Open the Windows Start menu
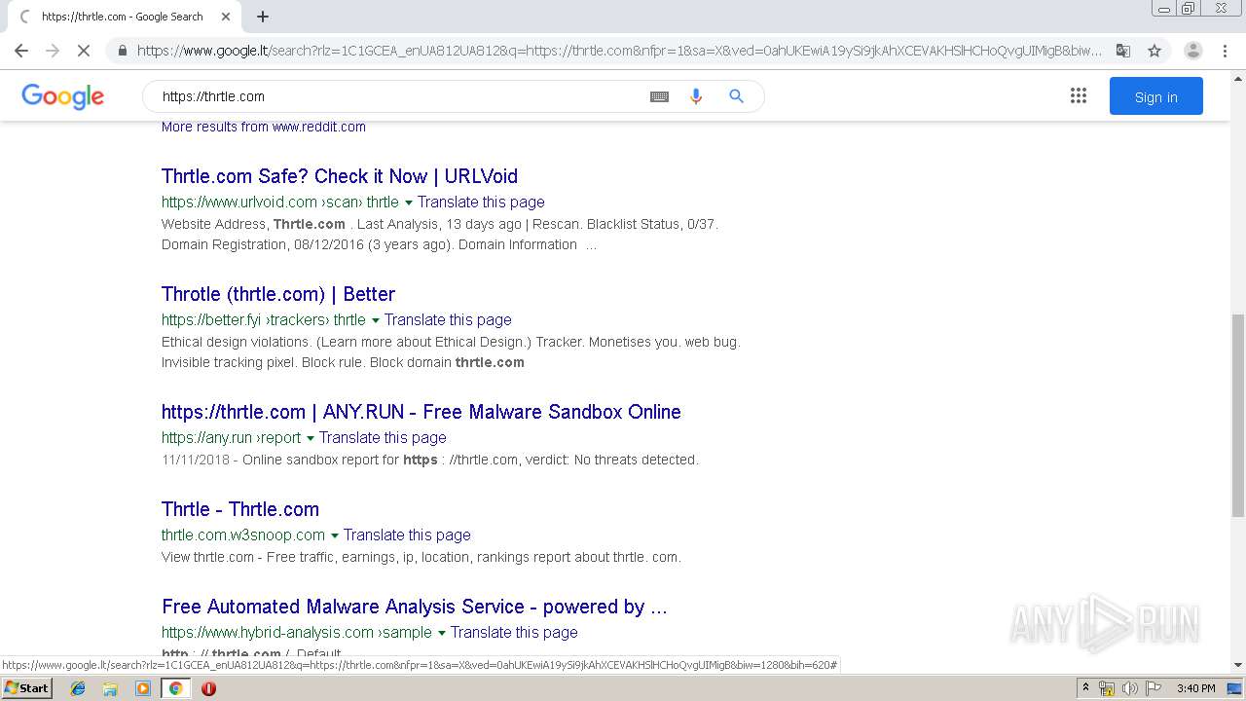This screenshot has width=1246, height=701. pyautogui.click(x=26, y=688)
